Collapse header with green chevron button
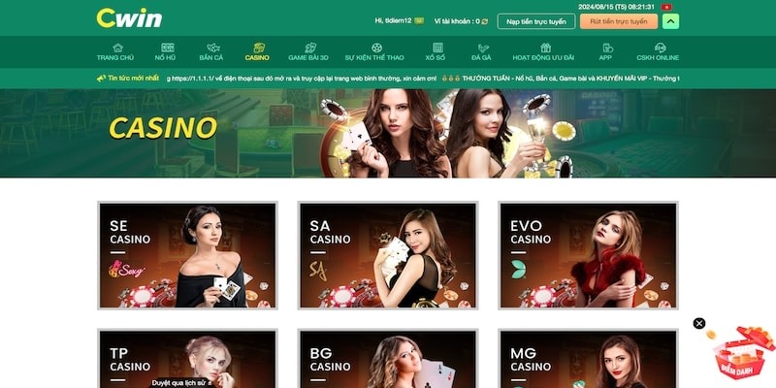Screen dimensions: 776x388 670,21
